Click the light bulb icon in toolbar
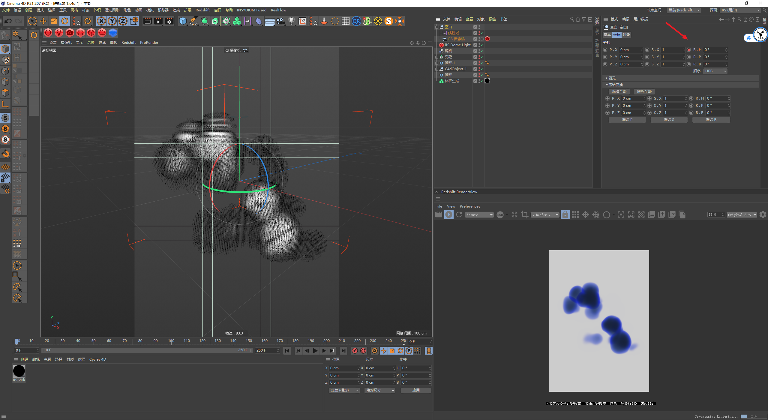 291,21
